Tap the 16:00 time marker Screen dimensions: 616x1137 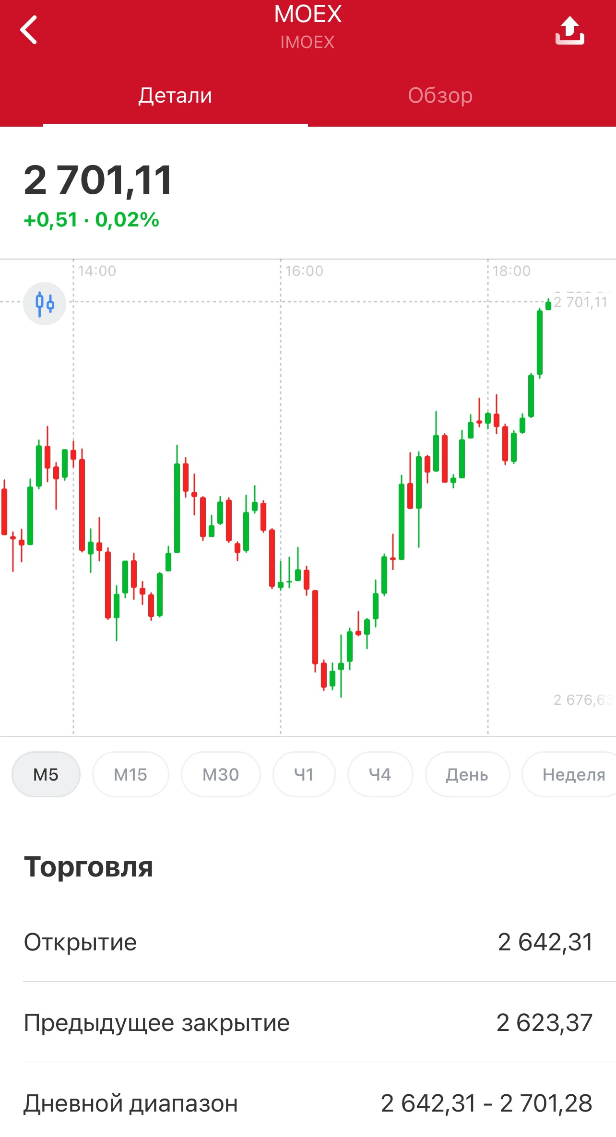point(304,271)
